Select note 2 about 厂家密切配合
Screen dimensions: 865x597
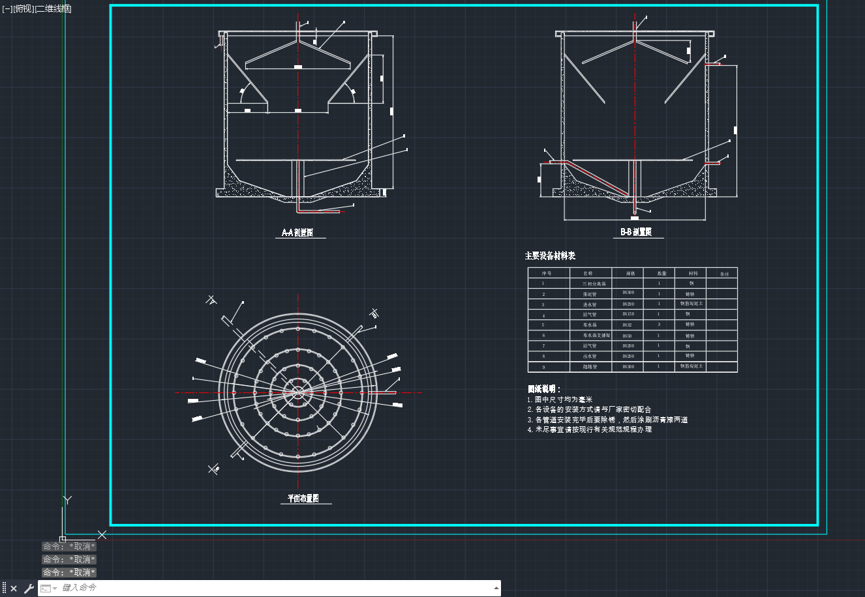point(589,409)
